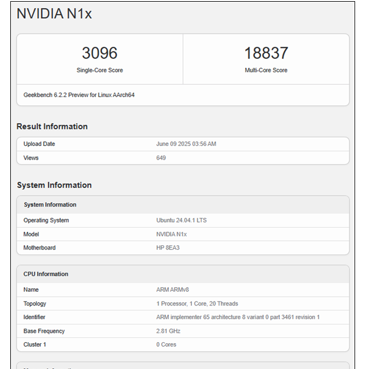Image resolution: width=366 pixels, height=369 pixels.
Task: Click the Geekbench 6.2.2 Preview version text
Action: pos(79,95)
